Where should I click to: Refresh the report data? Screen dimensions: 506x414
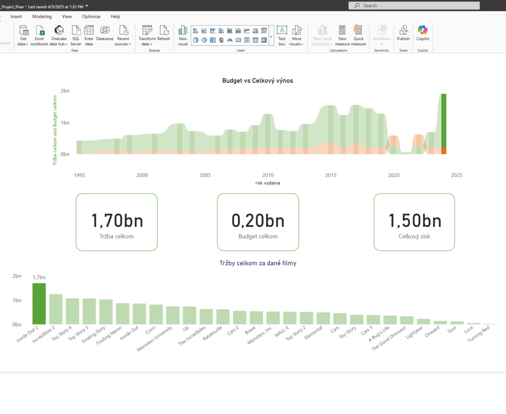(x=164, y=33)
